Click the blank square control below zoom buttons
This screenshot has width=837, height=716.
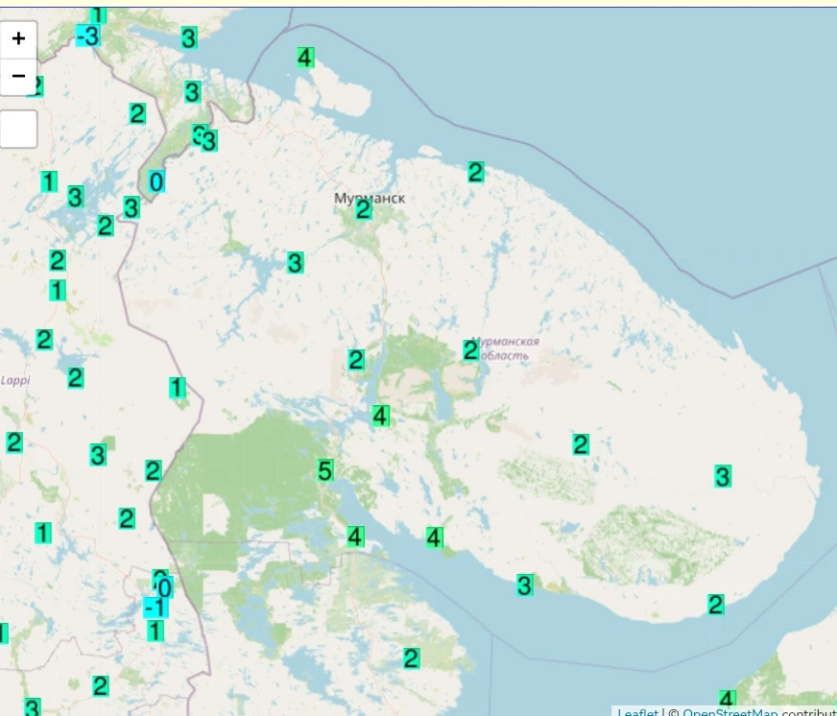coord(18,130)
